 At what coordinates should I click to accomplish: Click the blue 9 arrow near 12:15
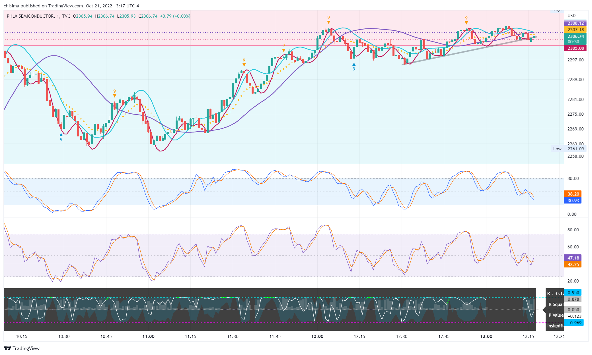[354, 65]
